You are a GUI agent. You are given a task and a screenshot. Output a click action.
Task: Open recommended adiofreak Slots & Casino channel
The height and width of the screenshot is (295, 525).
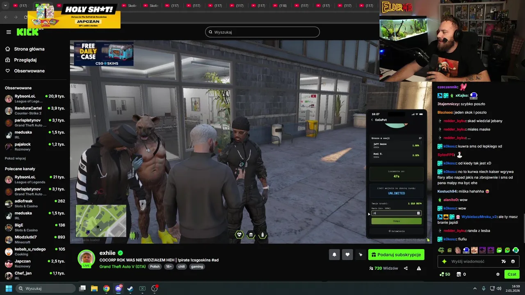34,204
